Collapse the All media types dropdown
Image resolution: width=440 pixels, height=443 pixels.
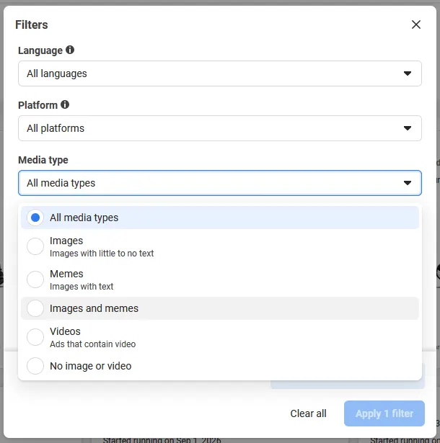tap(220, 183)
